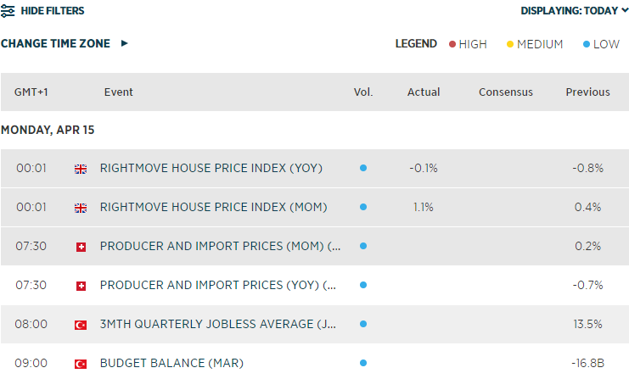
Task: Toggle the Low volatility legend filter
Action: (602, 44)
